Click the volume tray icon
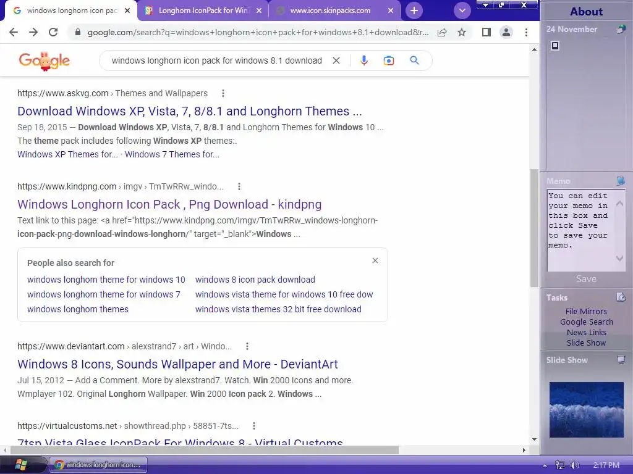Viewport: 633px width, 474px height. (x=574, y=465)
